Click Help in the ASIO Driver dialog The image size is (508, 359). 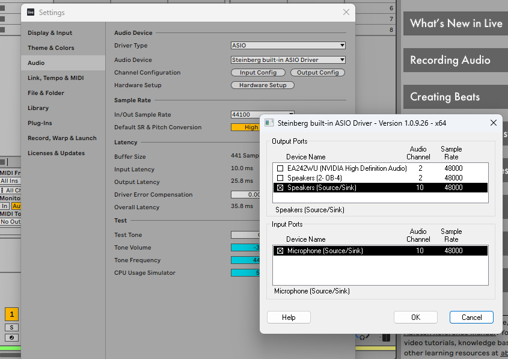289,317
